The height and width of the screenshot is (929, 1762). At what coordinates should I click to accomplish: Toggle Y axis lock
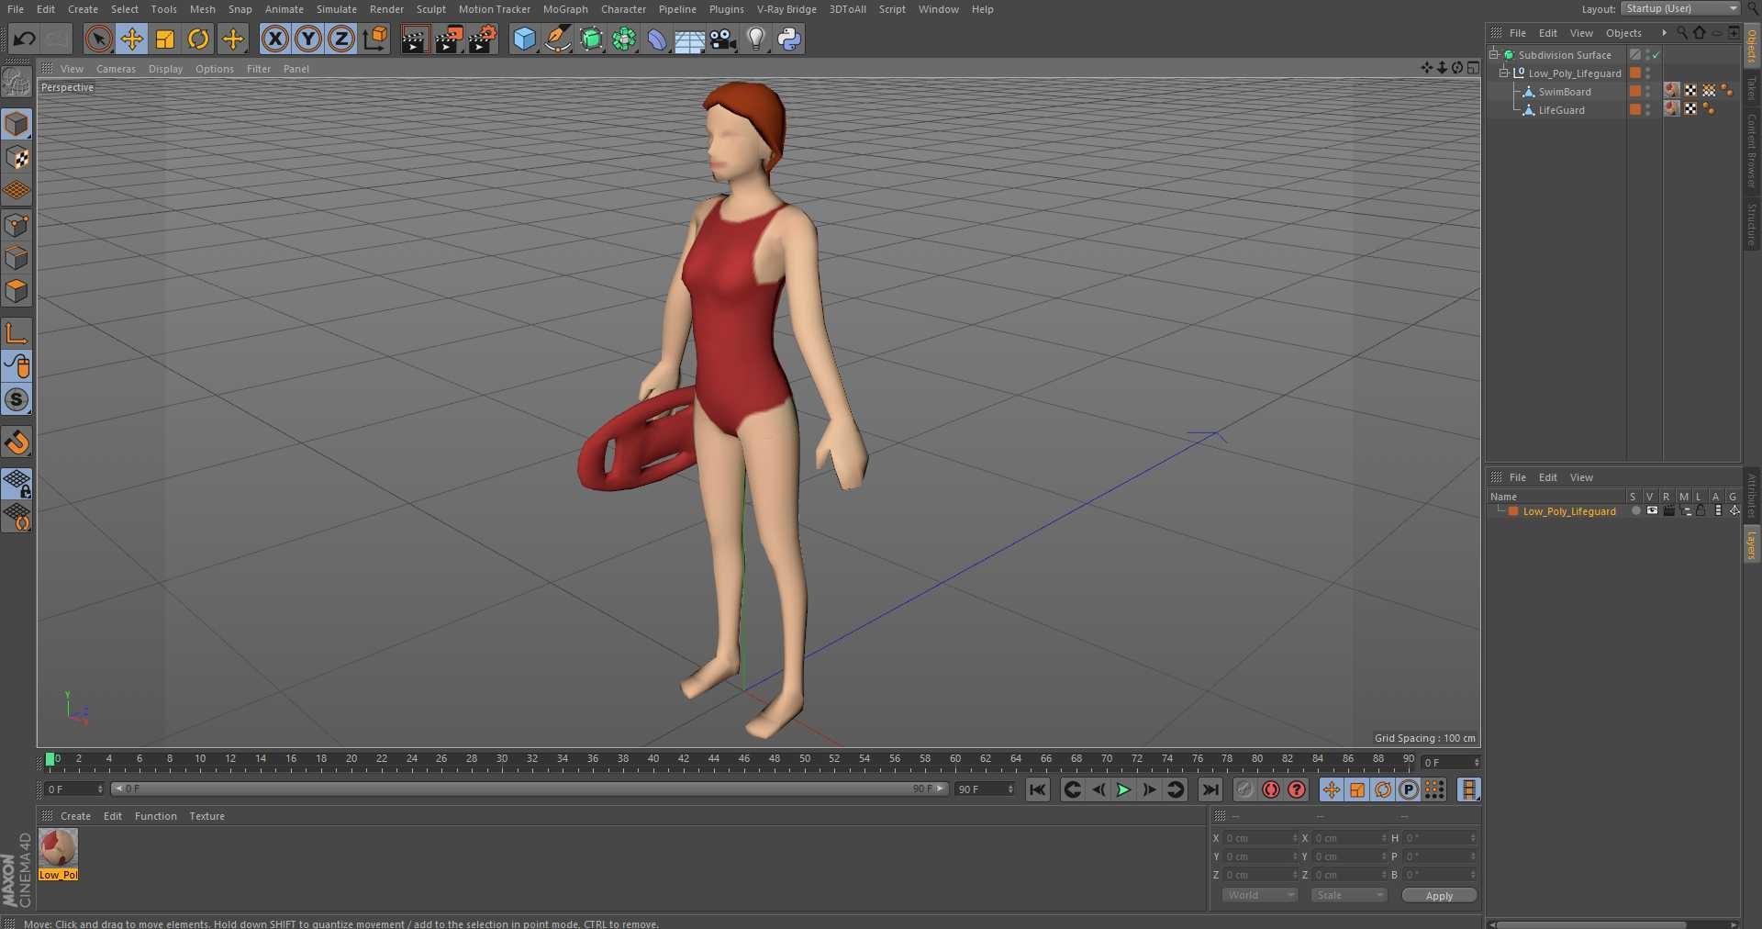tap(308, 39)
